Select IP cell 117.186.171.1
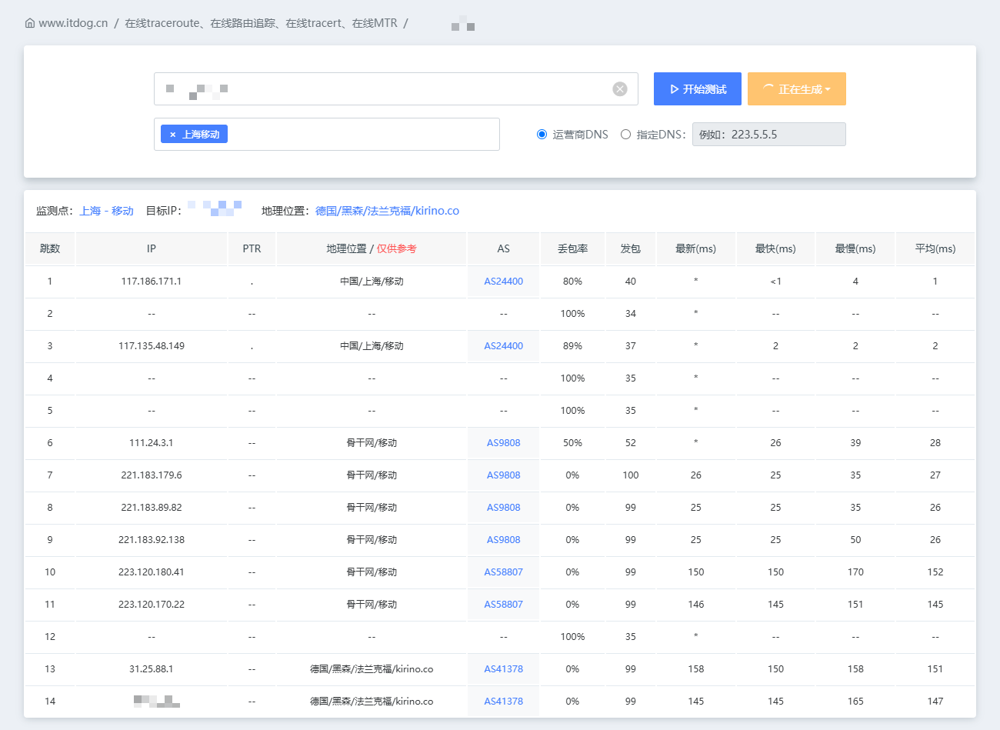Viewport: 1000px width, 730px height. pyautogui.click(x=152, y=282)
